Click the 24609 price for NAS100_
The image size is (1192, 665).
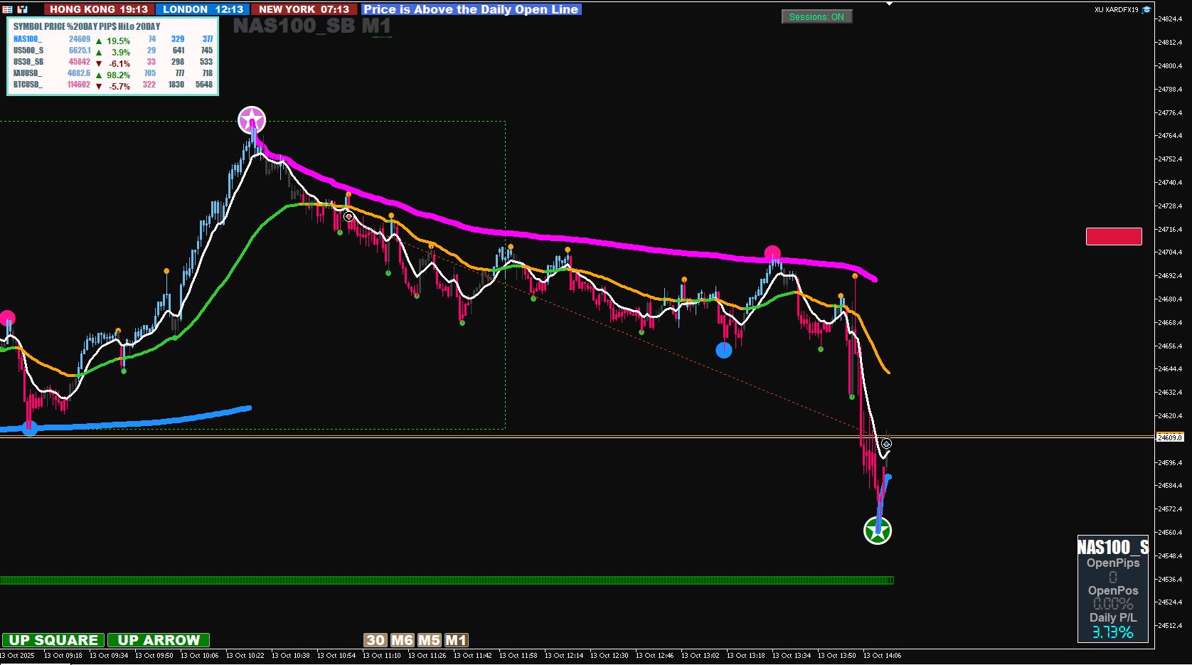click(80, 39)
